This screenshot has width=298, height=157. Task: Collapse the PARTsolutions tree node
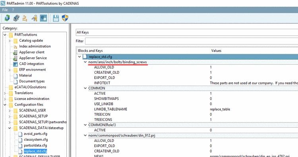5,35
